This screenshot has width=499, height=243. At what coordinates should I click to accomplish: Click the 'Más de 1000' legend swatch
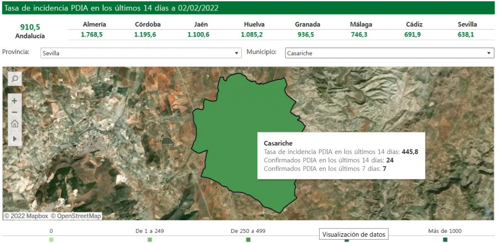point(445,240)
